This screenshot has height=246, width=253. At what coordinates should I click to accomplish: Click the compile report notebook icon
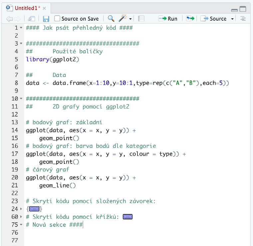pyautogui.click(x=141, y=19)
